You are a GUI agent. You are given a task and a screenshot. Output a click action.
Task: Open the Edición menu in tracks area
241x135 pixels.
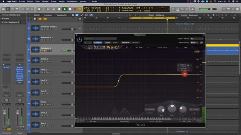[x=38, y=15]
